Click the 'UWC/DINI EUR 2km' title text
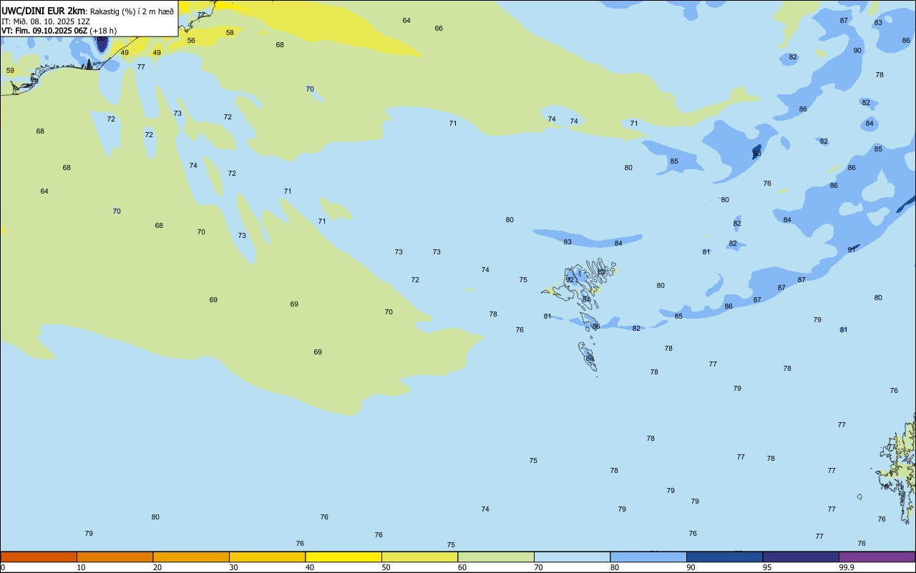916x573 pixels. click(x=43, y=11)
